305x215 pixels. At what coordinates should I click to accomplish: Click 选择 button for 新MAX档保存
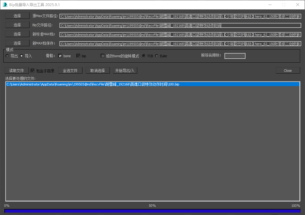tap(17, 43)
